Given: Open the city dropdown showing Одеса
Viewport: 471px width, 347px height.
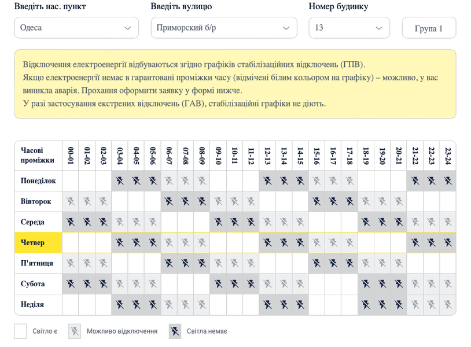Looking at the screenshot, I should (x=76, y=27).
